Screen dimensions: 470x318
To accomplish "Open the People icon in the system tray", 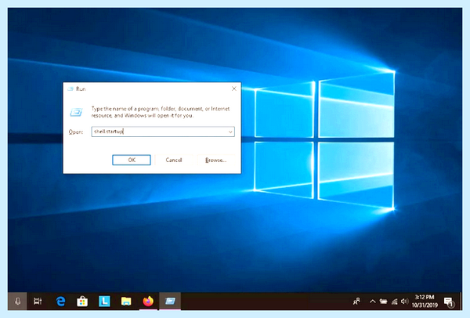I will point(356,302).
